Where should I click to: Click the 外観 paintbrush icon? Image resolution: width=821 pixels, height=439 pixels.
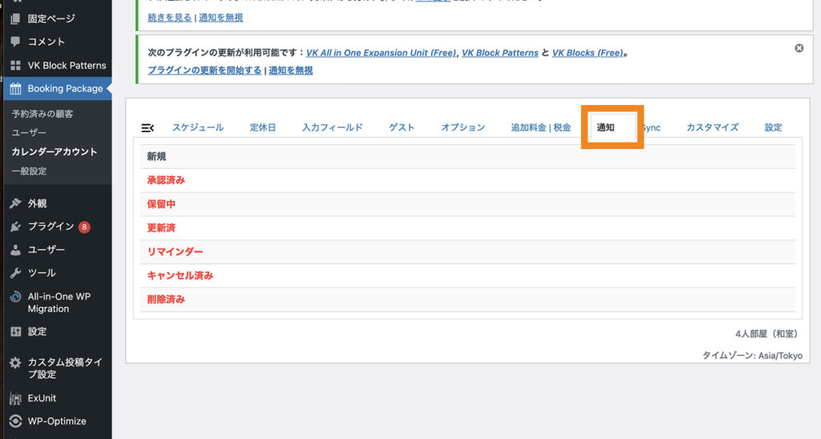click(16, 203)
